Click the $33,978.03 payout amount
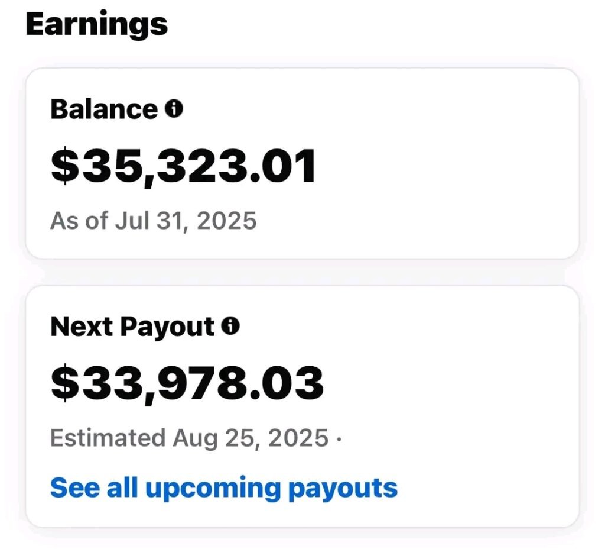605x549 pixels. (187, 383)
